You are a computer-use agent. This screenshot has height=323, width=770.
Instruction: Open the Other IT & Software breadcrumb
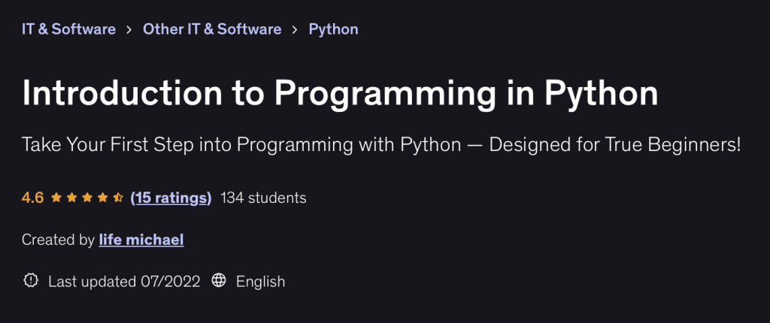tap(212, 29)
